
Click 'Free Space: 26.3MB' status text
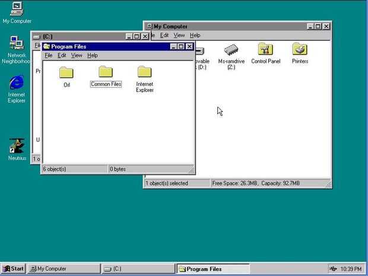click(x=234, y=183)
